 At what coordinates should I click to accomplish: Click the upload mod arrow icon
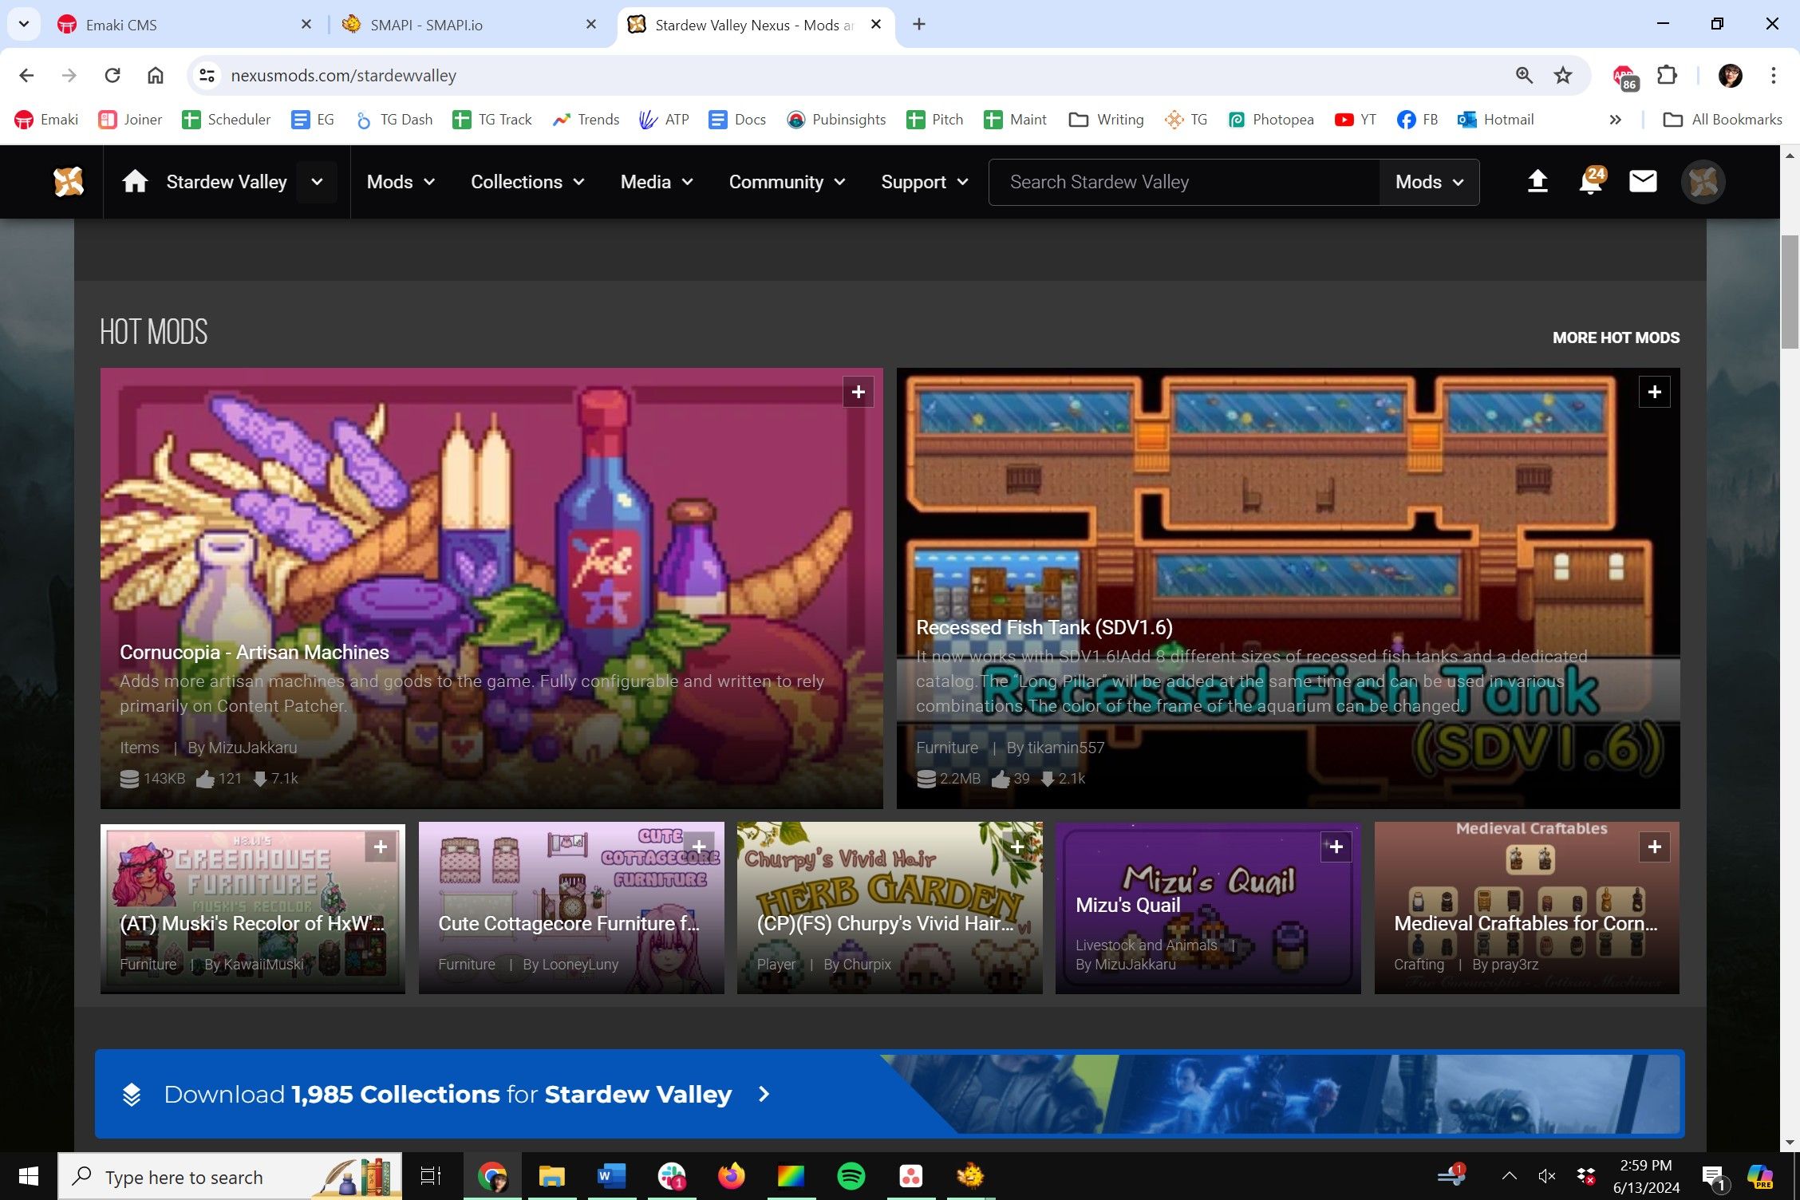(1537, 182)
